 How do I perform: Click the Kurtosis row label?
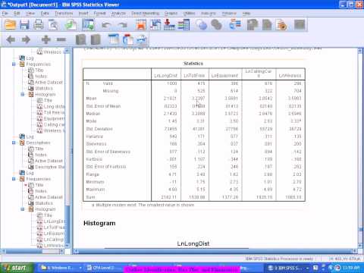coord(94,159)
